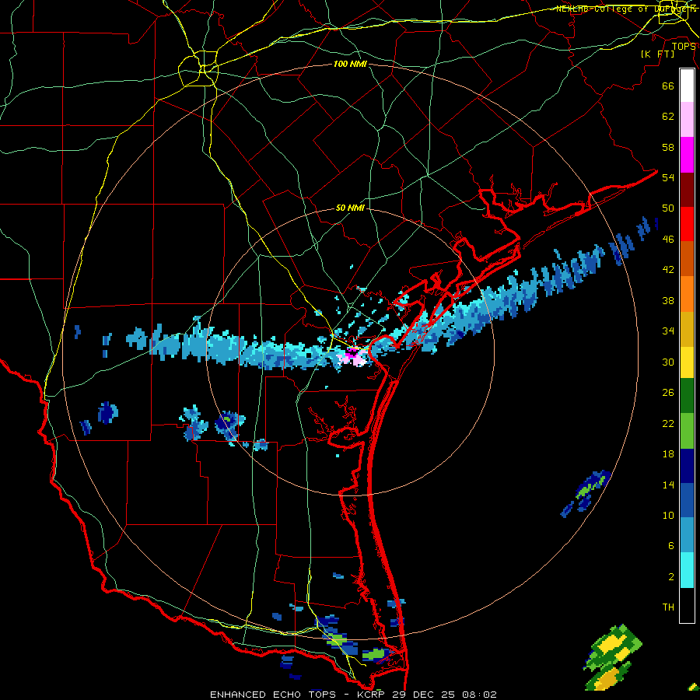Click the legend value "10"

pos(668,516)
